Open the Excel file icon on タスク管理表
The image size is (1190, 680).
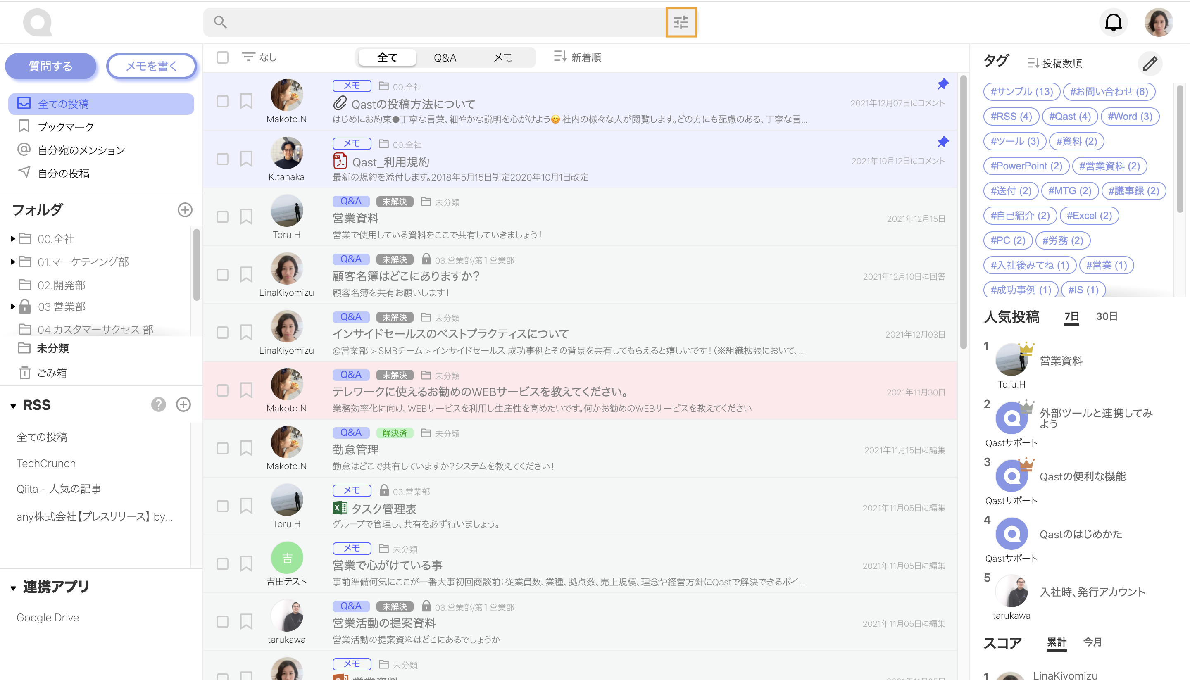tap(340, 508)
